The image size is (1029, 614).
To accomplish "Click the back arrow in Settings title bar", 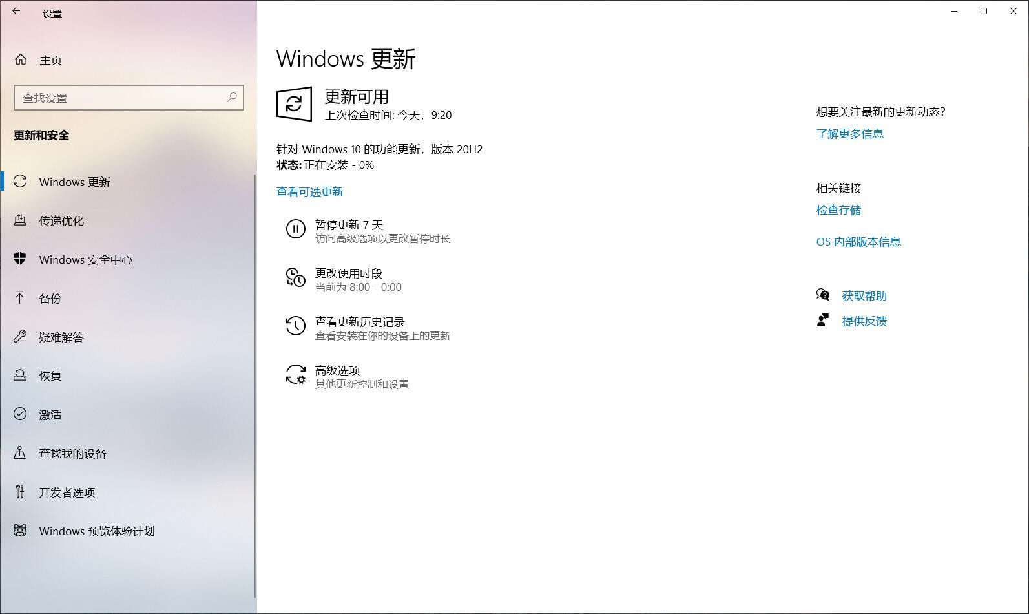I will [x=16, y=12].
